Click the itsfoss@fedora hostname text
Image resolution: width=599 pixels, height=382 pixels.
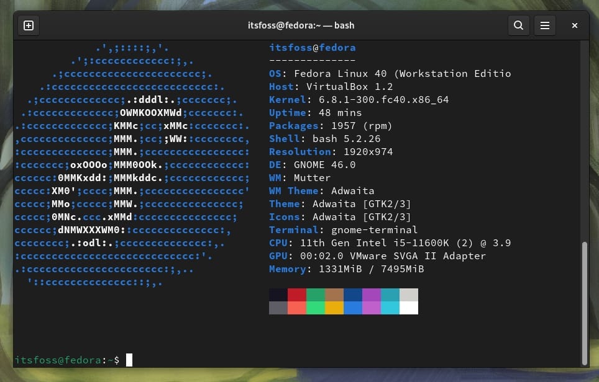point(311,47)
